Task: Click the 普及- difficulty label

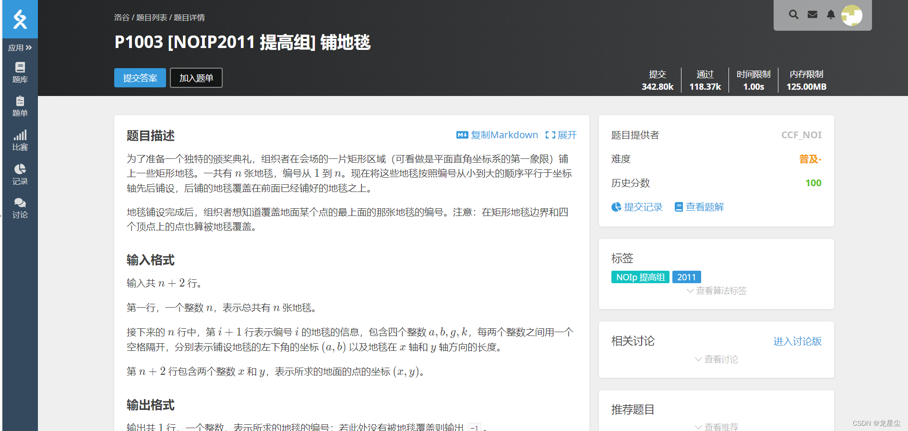Action: point(810,159)
